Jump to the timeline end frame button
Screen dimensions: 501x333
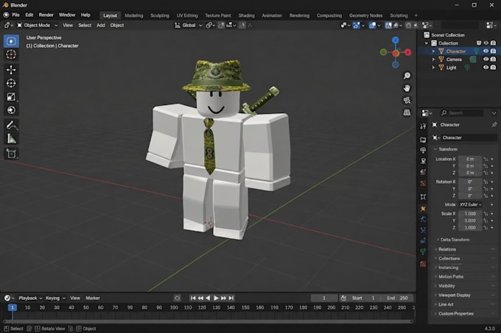pyautogui.click(x=231, y=298)
